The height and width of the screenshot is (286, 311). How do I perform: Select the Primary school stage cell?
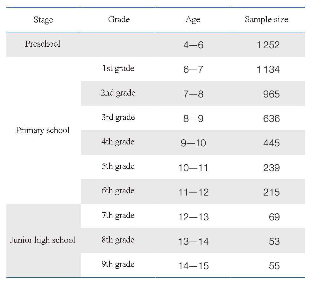(43, 130)
